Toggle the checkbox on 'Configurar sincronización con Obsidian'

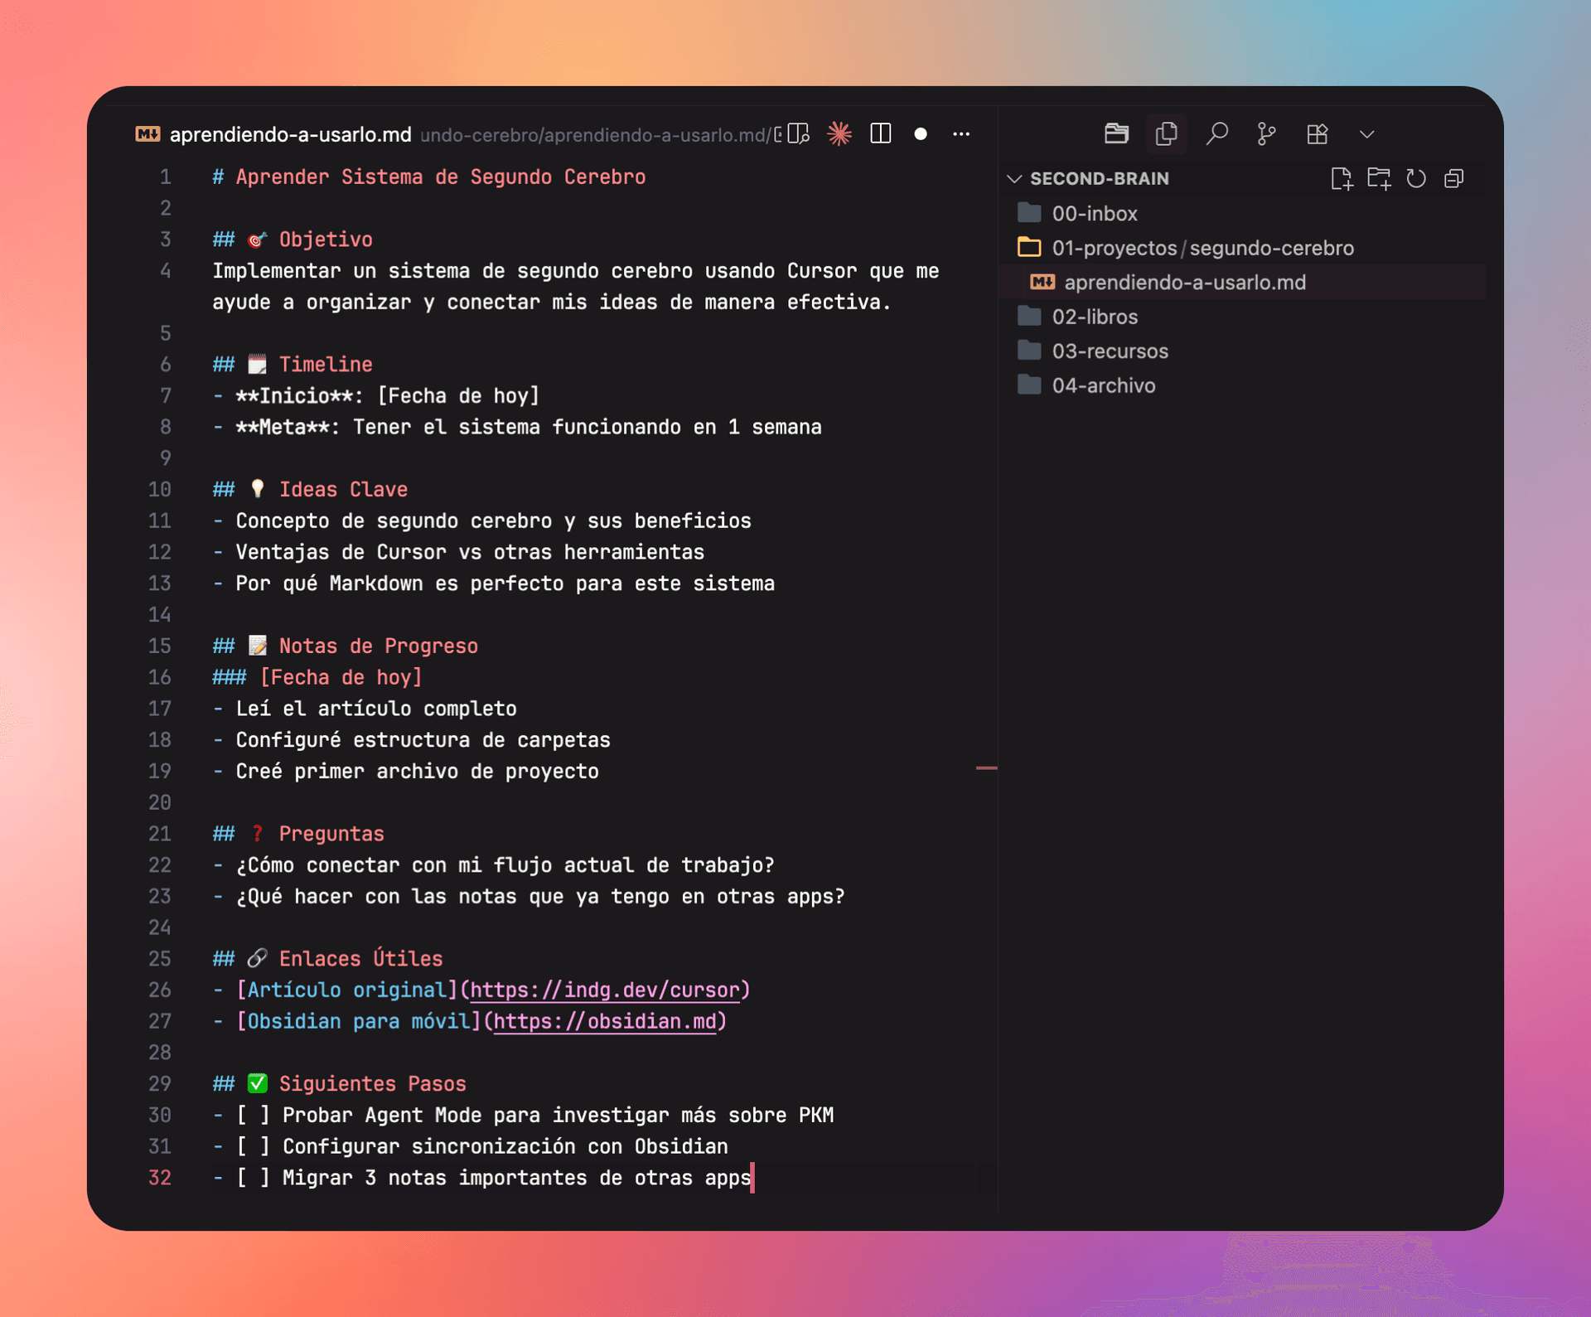[x=253, y=1146]
